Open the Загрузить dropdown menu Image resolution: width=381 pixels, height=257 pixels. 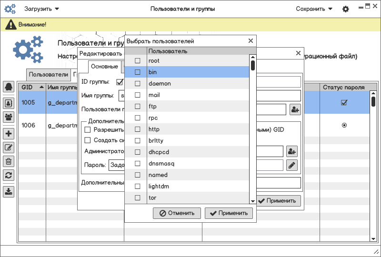[x=42, y=9]
